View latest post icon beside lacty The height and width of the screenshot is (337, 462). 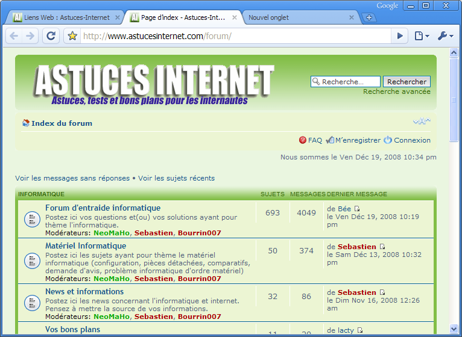click(359, 330)
